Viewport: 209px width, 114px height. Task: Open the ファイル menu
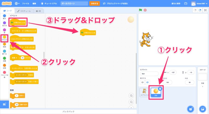pyautogui.click(x=26, y=4)
